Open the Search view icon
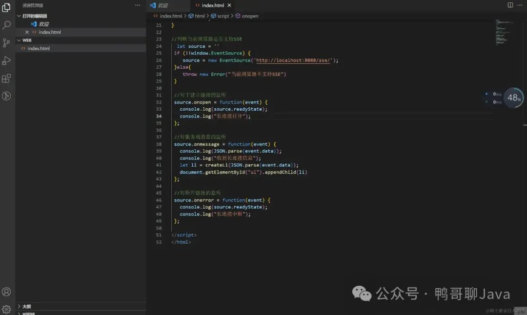This screenshot has height=315, width=527. 6,25
